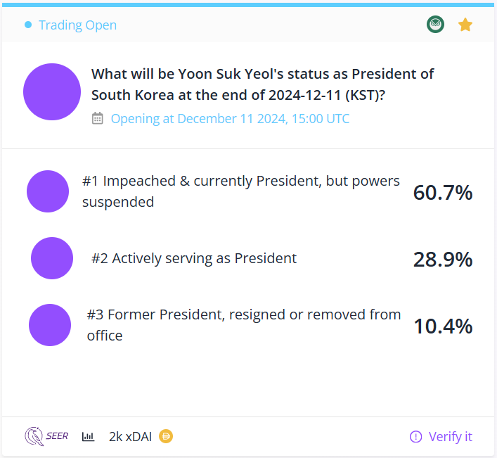
Task: Choose Actively serving as President outcome
Action: point(194,258)
